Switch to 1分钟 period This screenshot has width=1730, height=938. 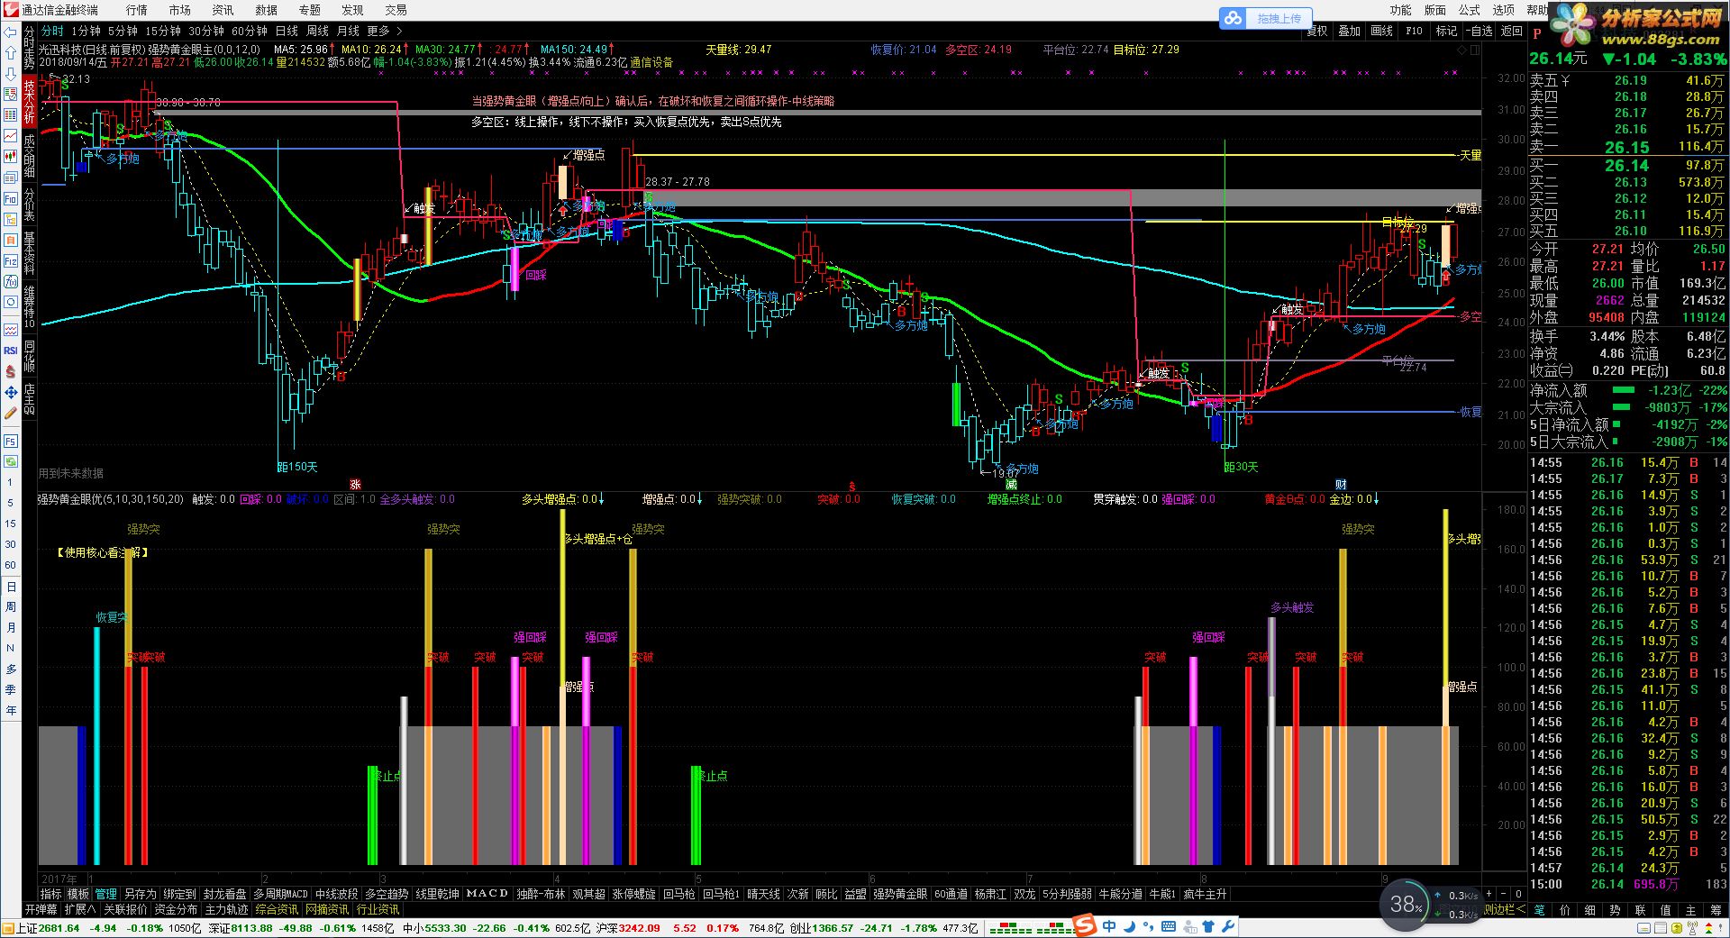86,32
